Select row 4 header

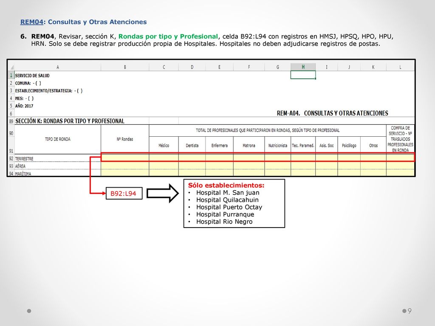(11, 98)
